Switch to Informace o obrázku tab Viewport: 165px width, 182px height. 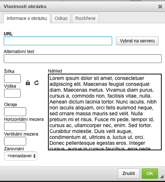tap(27, 18)
